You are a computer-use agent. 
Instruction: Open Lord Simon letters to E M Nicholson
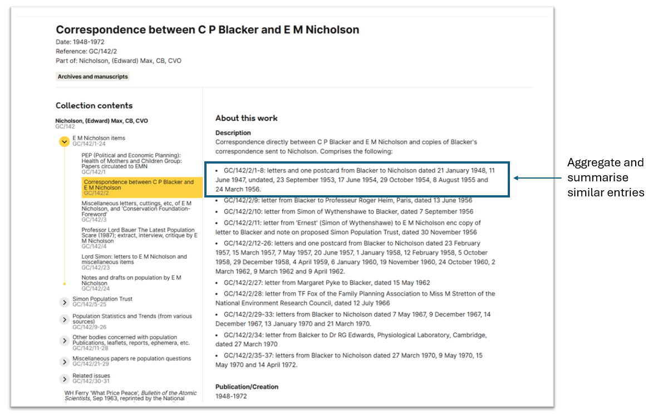[134, 259]
